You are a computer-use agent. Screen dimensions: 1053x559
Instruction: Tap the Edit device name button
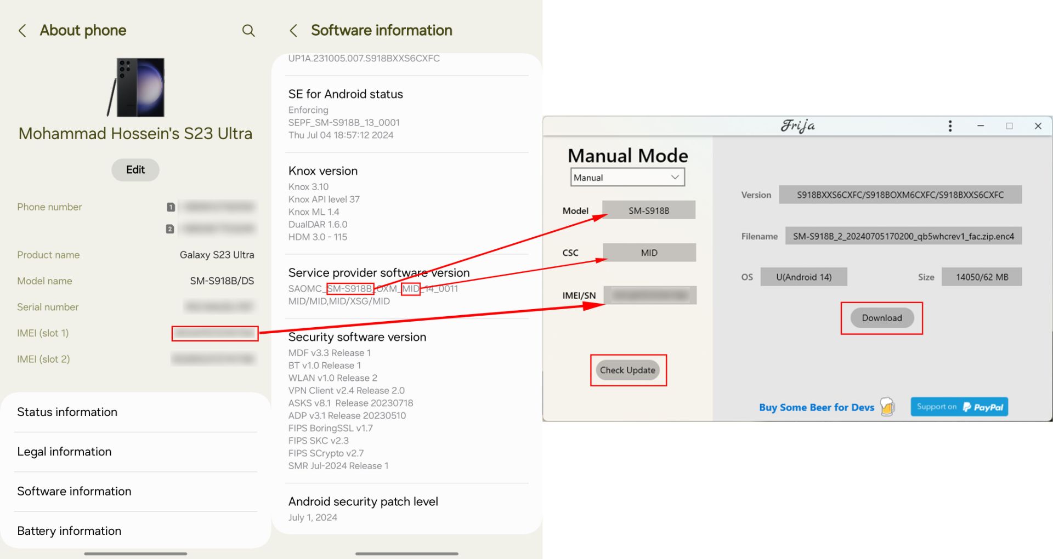coord(135,170)
